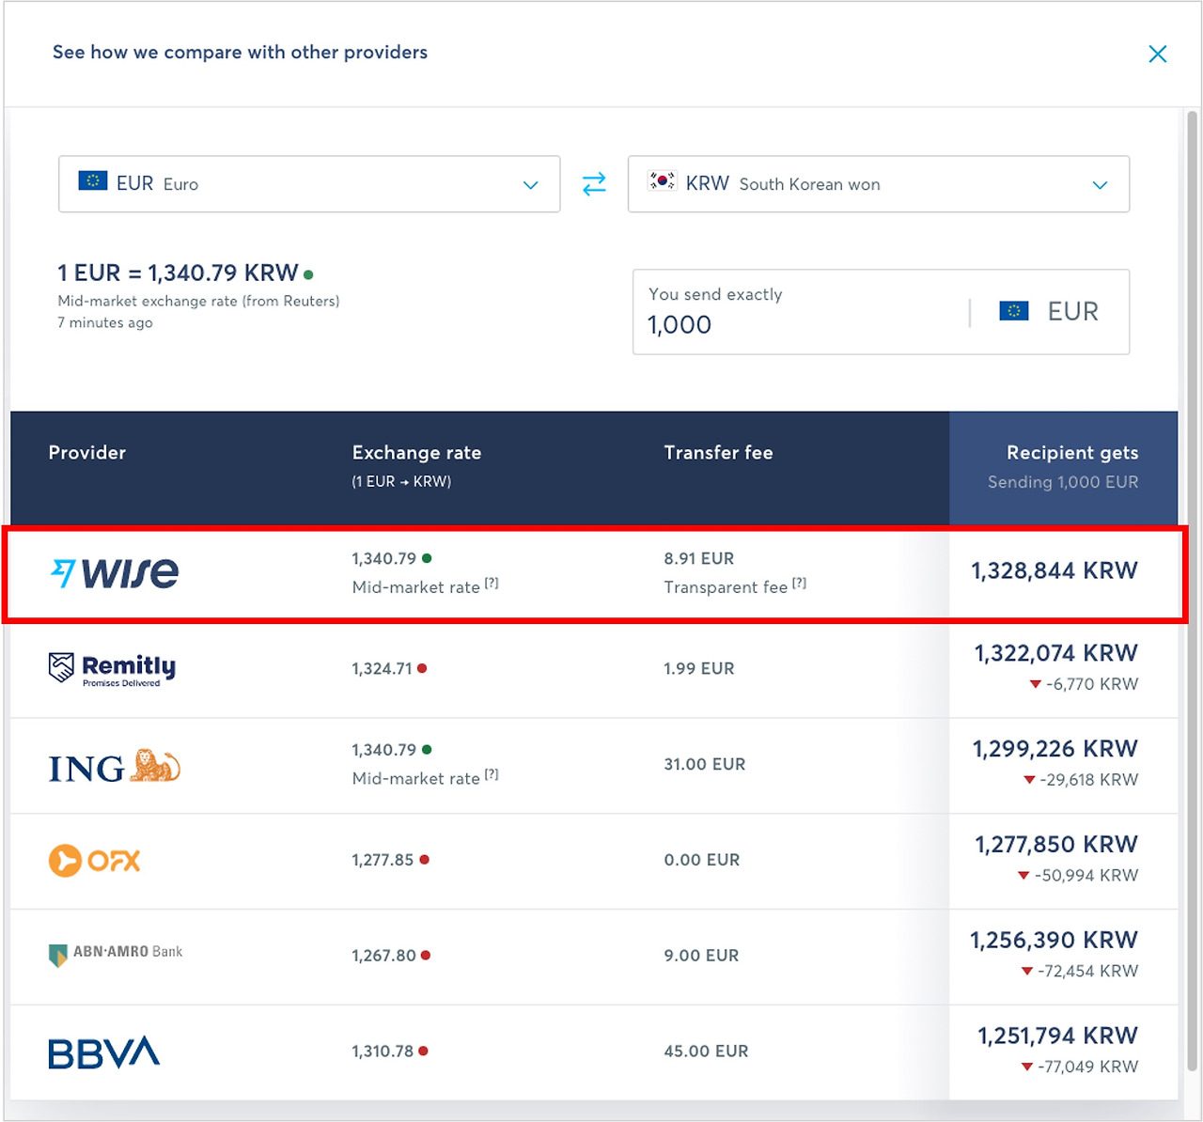Click the 1.99 EUR Remitly fee
The height and width of the screenshot is (1122, 1203).
coord(698,669)
